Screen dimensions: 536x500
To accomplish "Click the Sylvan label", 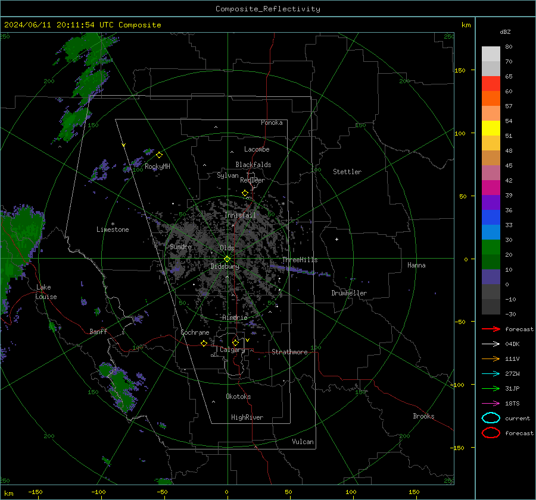I will click(x=228, y=175).
